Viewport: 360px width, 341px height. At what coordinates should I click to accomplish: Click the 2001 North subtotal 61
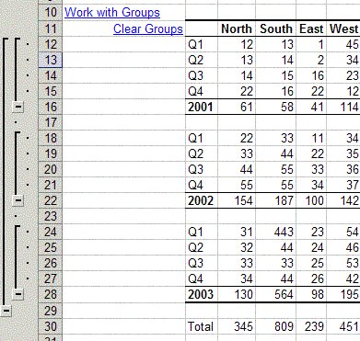click(237, 107)
